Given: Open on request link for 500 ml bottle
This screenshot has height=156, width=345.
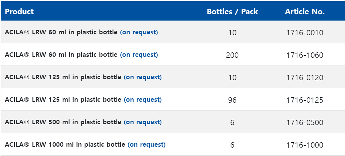Looking at the screenshot, I should pos(143,122).
